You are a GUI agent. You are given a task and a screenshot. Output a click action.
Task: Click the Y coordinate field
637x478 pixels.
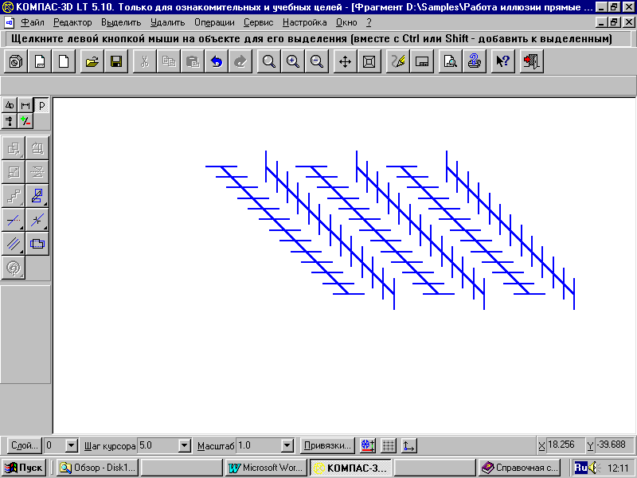pyautogui.click(x=613, y=445)
